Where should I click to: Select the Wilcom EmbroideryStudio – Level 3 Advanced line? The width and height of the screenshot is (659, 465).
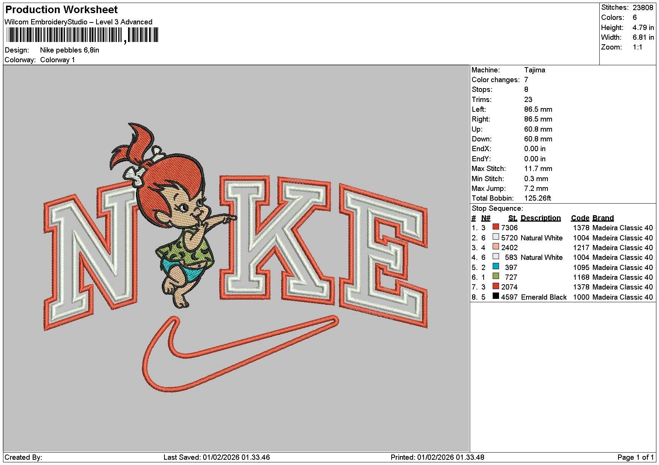pos(78,22)
